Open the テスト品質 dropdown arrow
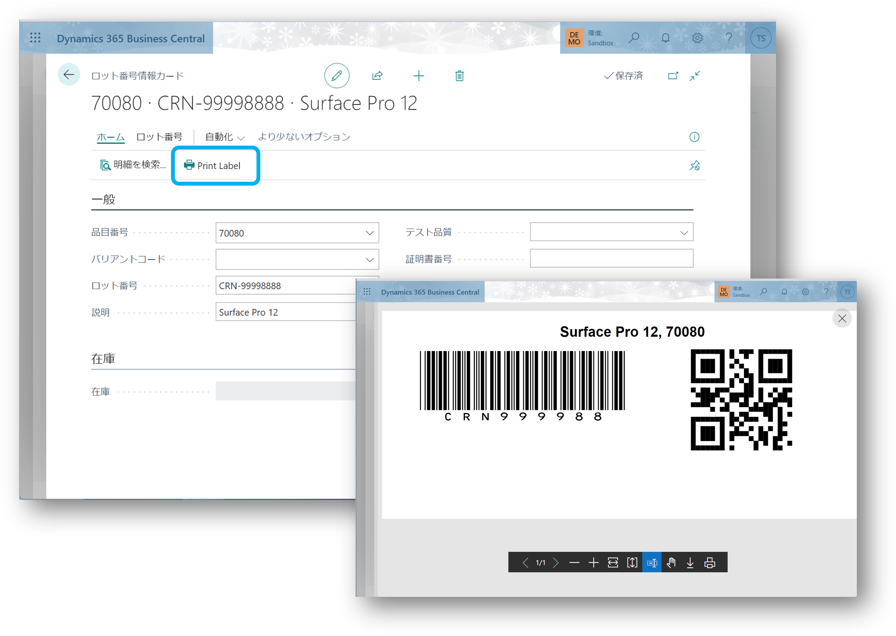 point(684,233)
